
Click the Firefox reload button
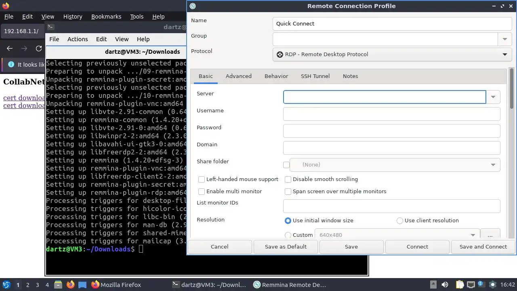tap(39, 48)
